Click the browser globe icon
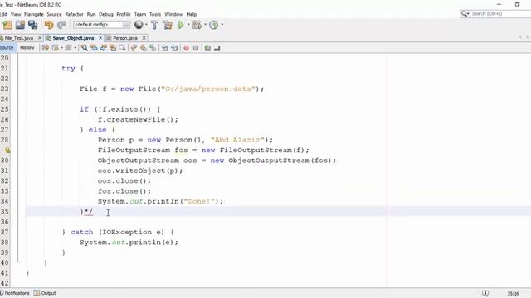Viewport: 531px width, 298px height. pos(139,24)
